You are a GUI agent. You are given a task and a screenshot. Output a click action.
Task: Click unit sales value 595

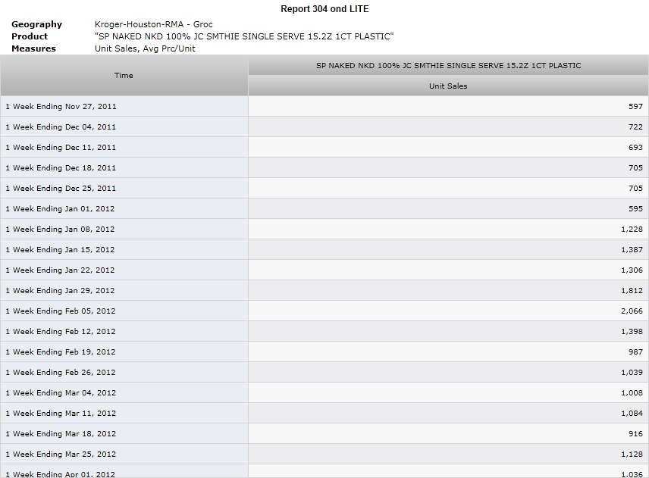coord(635,209)
